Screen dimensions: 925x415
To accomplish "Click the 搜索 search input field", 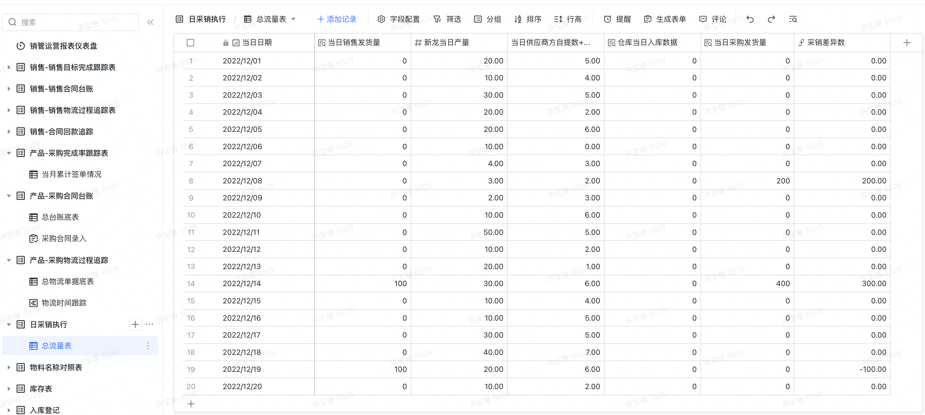I will 75,22.
